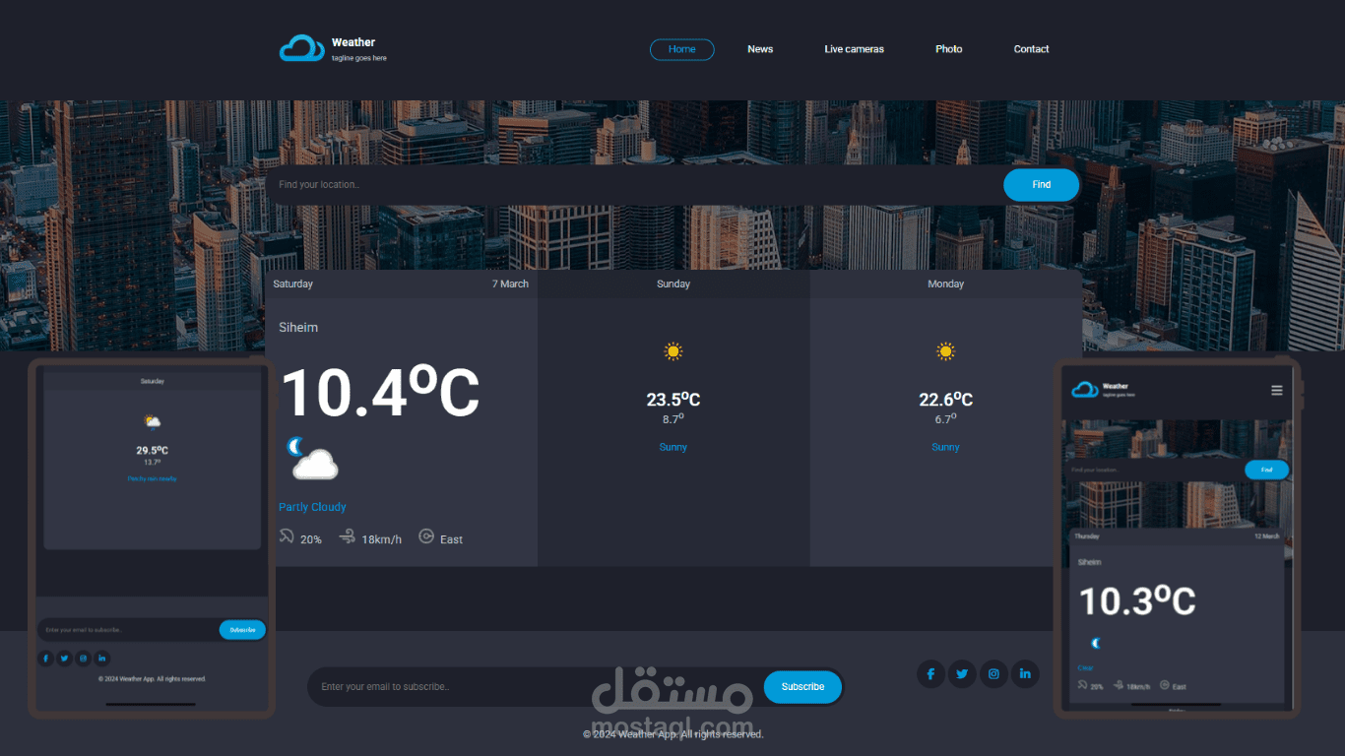Select the Contact nav item

(1031, 48)
